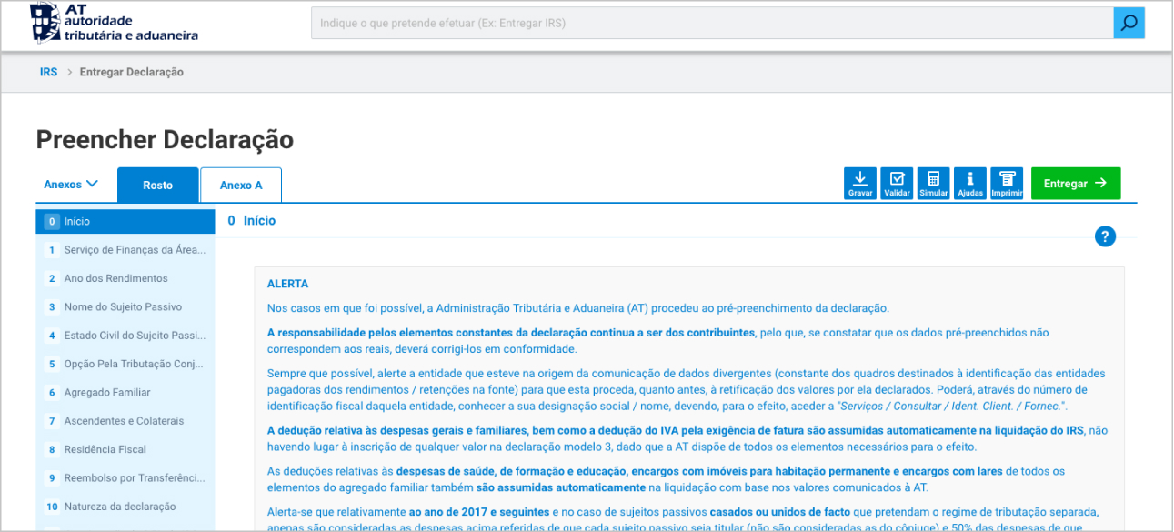Viewport: 1174px width, 532px height.
Task: Switch to the Rosto tab
Action: (x=157, y=185)
